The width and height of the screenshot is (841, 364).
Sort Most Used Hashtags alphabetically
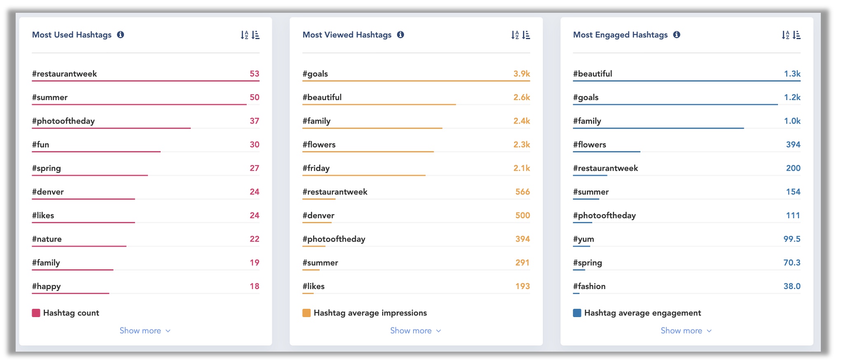[x=245, y=35]
